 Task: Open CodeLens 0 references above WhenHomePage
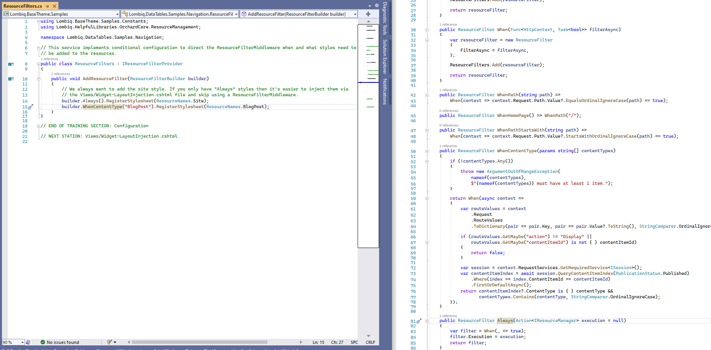point(449,111)
